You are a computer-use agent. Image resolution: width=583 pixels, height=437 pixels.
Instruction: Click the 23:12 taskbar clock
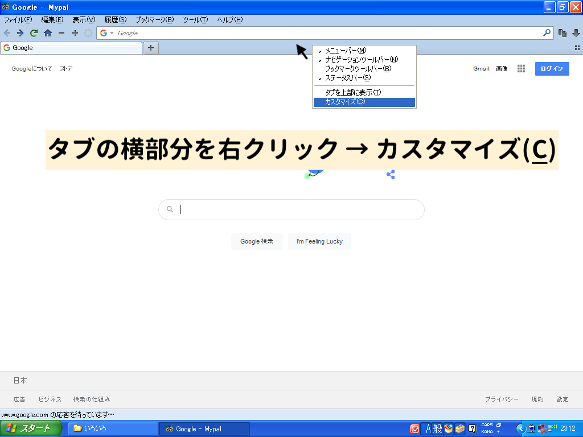click(x=568, y=428)
